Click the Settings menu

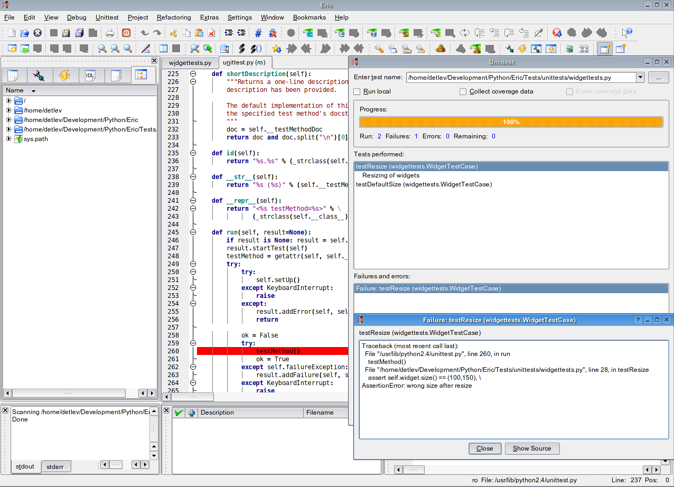tap(240, 17)
